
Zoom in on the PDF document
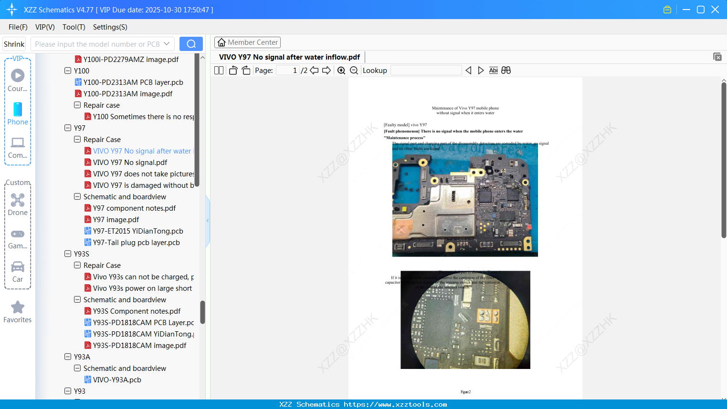click(x=341, y=71)
